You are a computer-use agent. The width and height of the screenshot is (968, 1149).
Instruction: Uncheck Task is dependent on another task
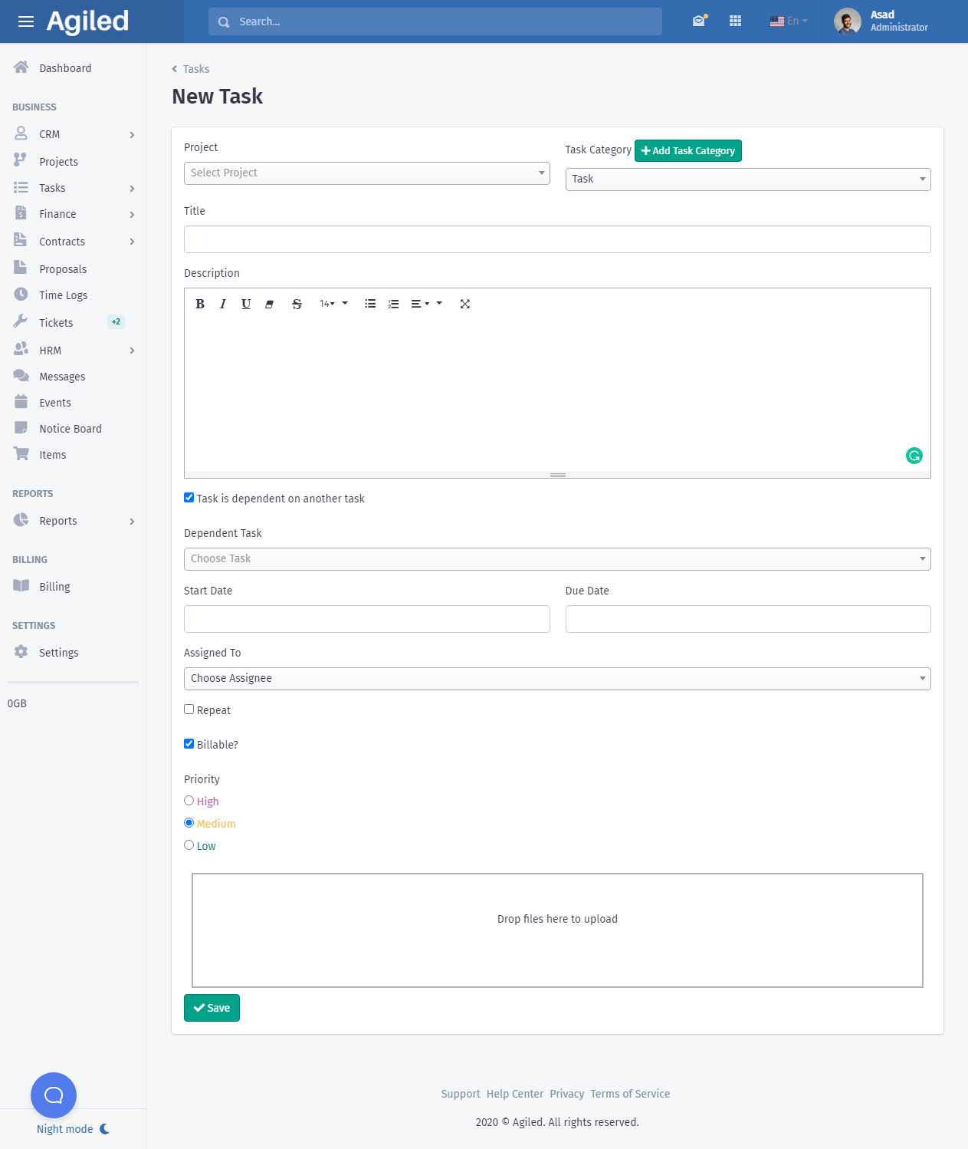189,498
